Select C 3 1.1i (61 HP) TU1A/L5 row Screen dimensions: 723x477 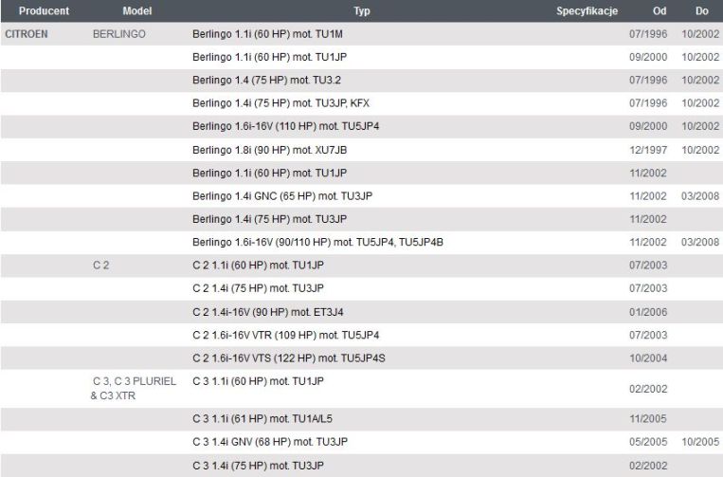pos(362,419)
